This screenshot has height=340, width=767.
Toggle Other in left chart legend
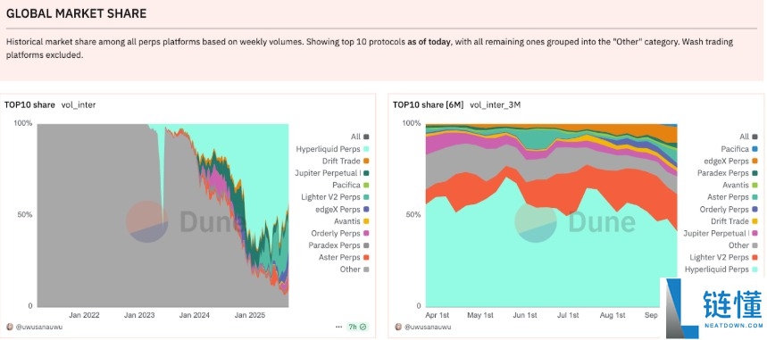(x=354, y=270)
